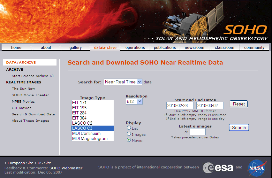Switch to the newsroom tab
Image resolution: width=272 pixels, height=178 pixels.
click(194, 48)
